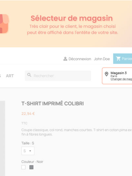Click the T-SHIRT IMPRIMÉ COLIBRI title
Viewport: 132px width, 176px height.
tap(52, 103)
